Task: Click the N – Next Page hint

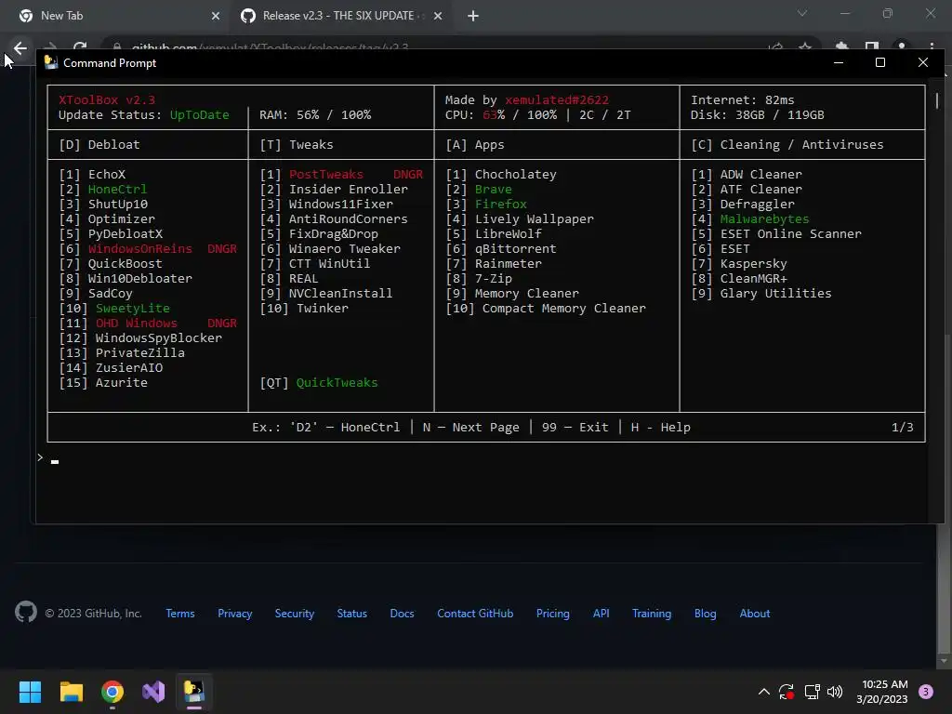Action: click(471, 428)
